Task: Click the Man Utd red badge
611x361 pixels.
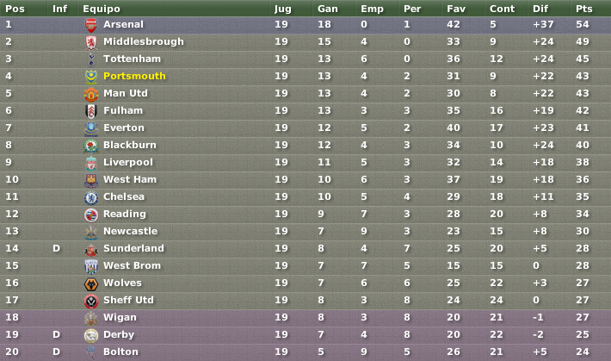Action: 91,94
